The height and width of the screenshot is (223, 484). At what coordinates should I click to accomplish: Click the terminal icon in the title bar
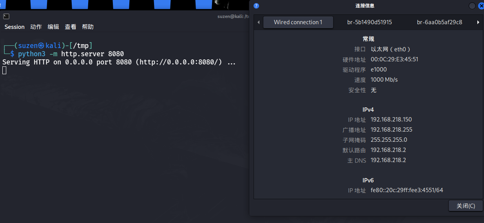[6, 16]
